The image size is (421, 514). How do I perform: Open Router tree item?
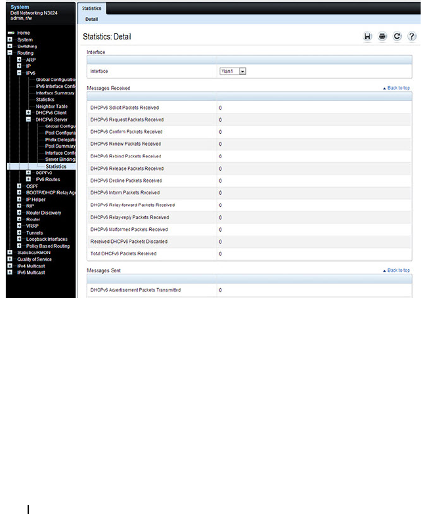pos(33,219)
